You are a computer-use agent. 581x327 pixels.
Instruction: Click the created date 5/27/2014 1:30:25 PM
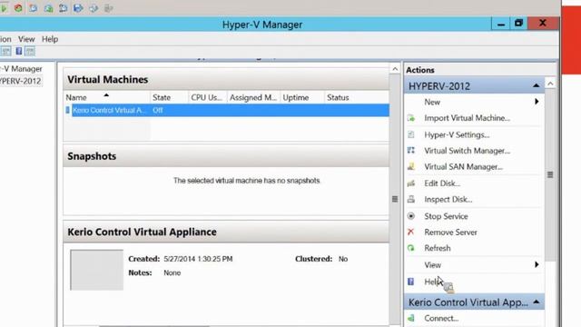pos(198,259)
